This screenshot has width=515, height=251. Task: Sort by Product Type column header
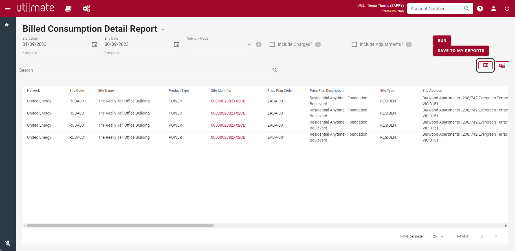pyautogui.click(x=179, y=91)
